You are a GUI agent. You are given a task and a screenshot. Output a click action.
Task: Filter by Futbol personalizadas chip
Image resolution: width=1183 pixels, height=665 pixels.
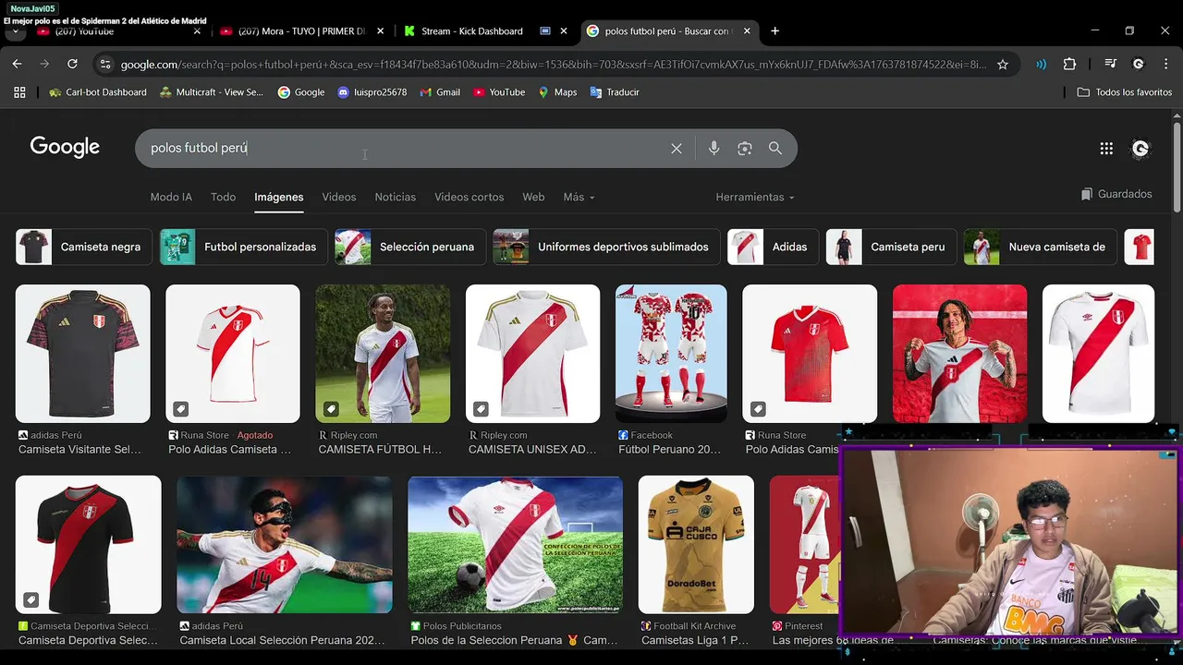point(244,247)
